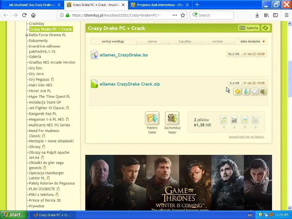292x219 pixels.
Task: Open Gradius NES Arcade Version folder
Action: [x=52, y=62]
